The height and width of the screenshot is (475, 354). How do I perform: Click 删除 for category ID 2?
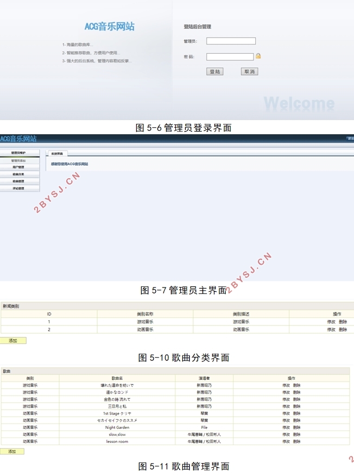tap(343, 329)
